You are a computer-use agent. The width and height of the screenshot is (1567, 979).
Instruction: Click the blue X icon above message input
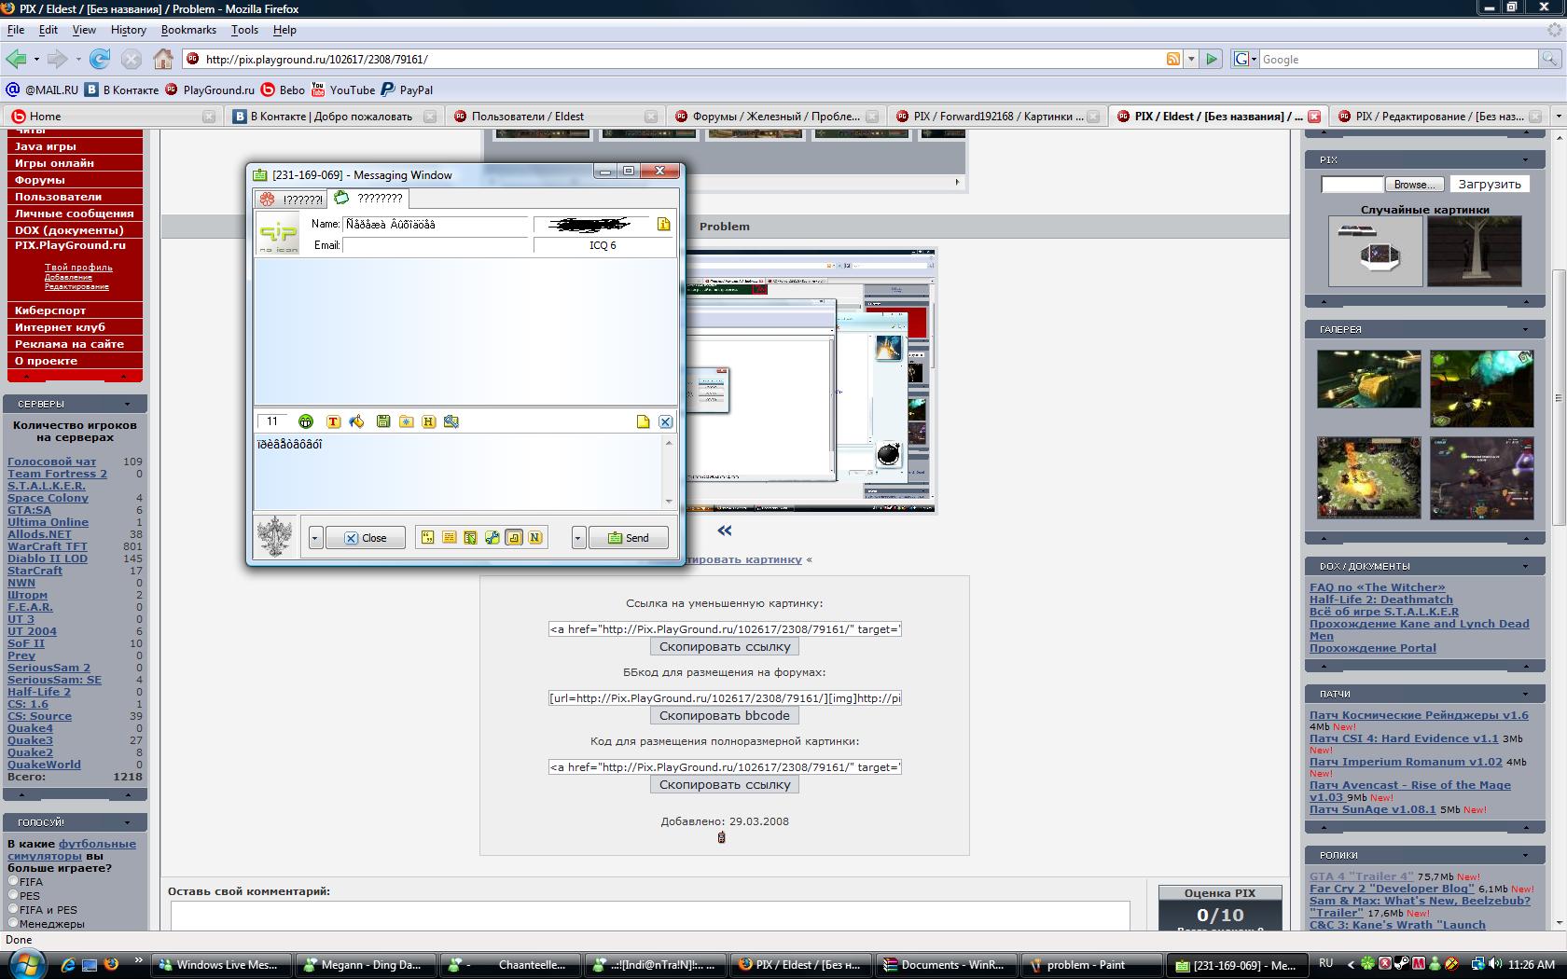[665, 421]
